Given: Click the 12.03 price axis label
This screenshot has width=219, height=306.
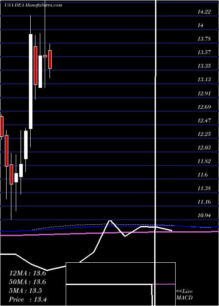Looking at the screenshot, I should [204, 148].
